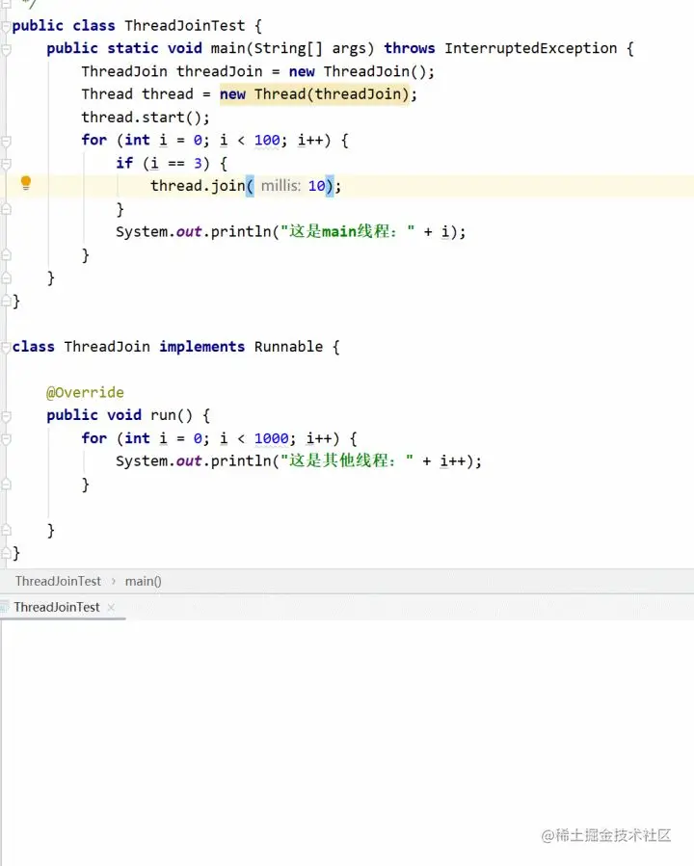Click the string "这是其他线程: "
694x866 pixels.
click(347, 460)
